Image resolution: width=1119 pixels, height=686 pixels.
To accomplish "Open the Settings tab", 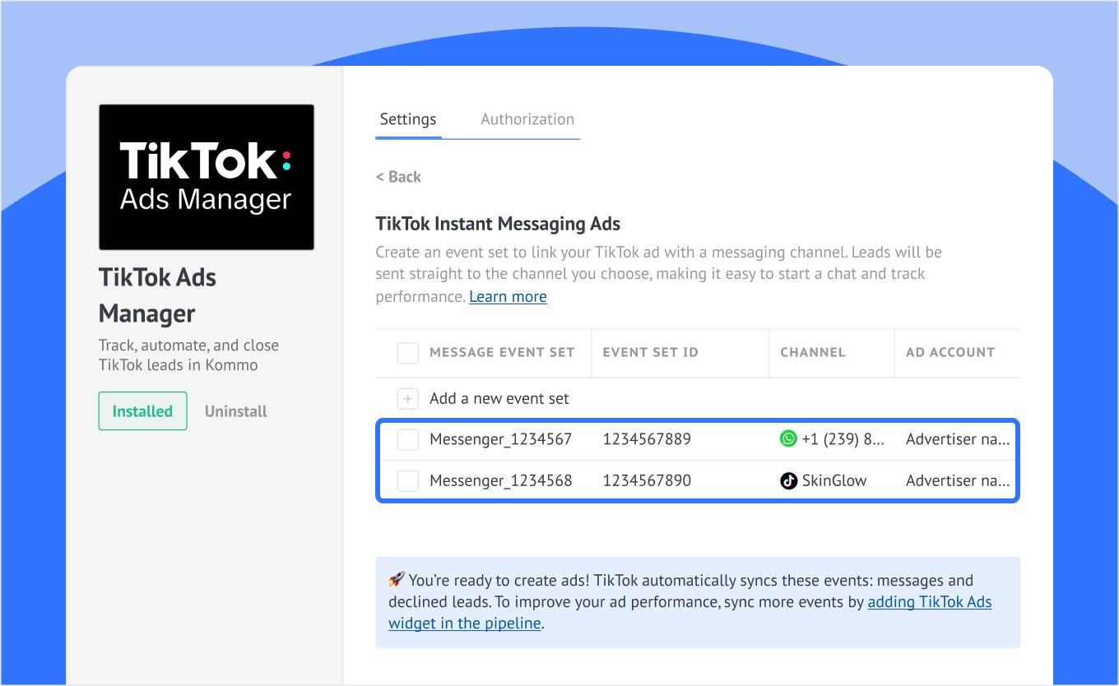I will [x=408, y=119].
